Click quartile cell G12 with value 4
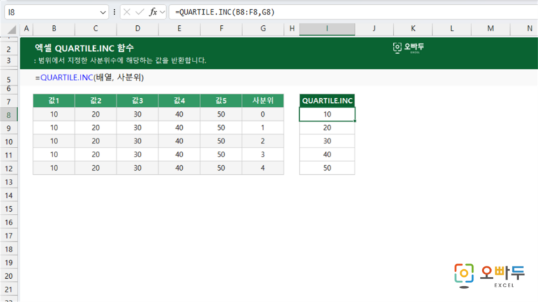538x302 pixels. pyautogui.click(x=263, y=168)
